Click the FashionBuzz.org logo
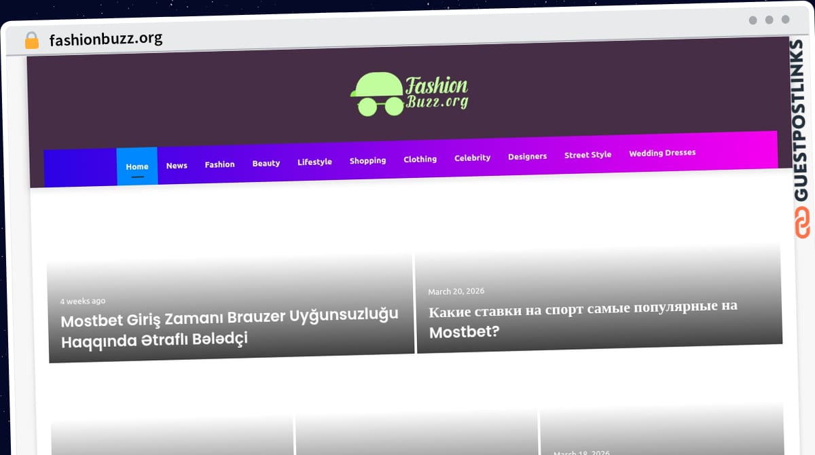Screen dimensions: 815x455 point(410,94)
